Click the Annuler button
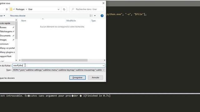 (x=95, y=77)
